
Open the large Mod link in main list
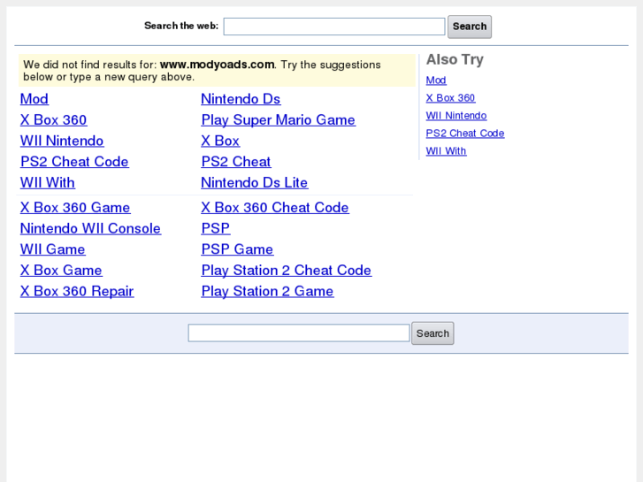[34, 99]
